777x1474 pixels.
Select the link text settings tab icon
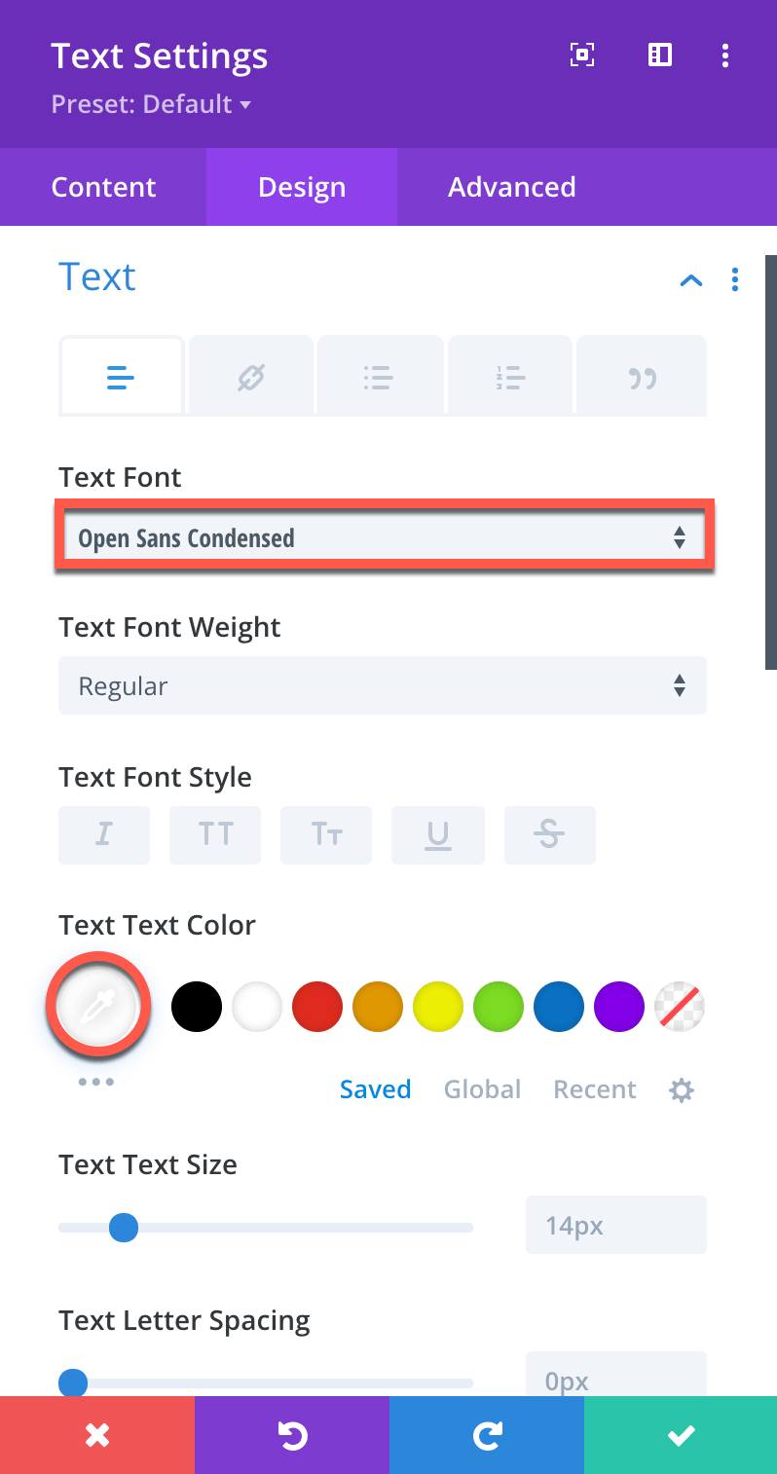tap(251, 376)
